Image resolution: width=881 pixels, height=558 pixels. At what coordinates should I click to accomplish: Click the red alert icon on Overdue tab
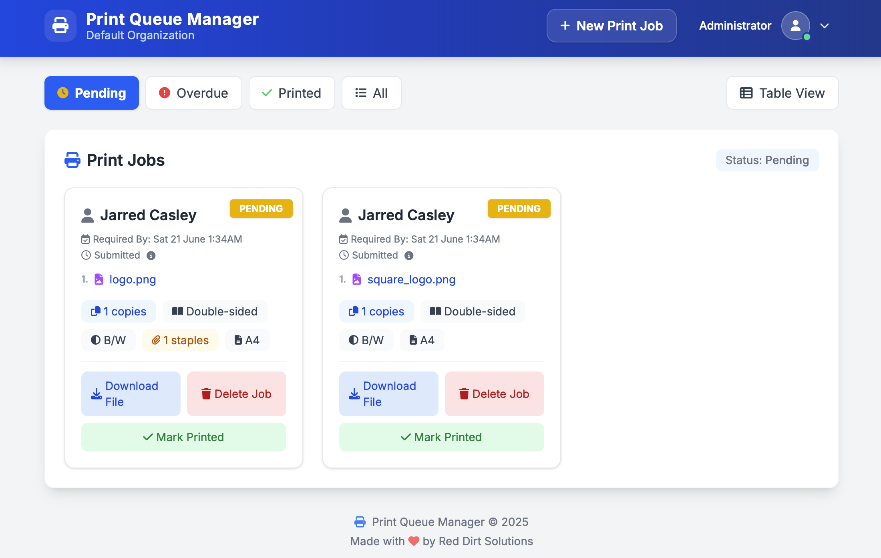pyautogui.click(x=165, y=93)
